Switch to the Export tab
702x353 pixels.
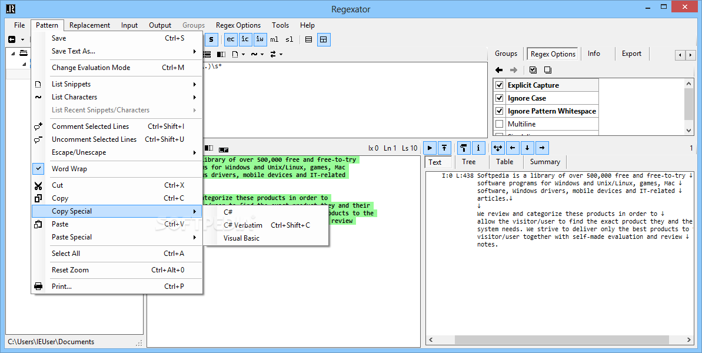coord(631,54)
